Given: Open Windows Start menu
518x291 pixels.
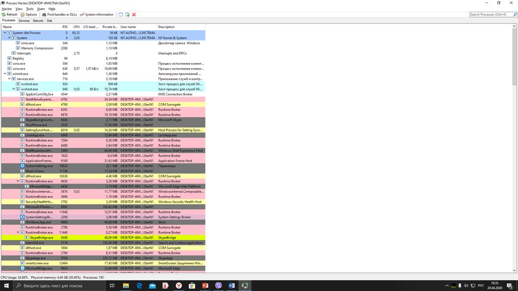Looking at the screenshot, I should click(6, 285).
